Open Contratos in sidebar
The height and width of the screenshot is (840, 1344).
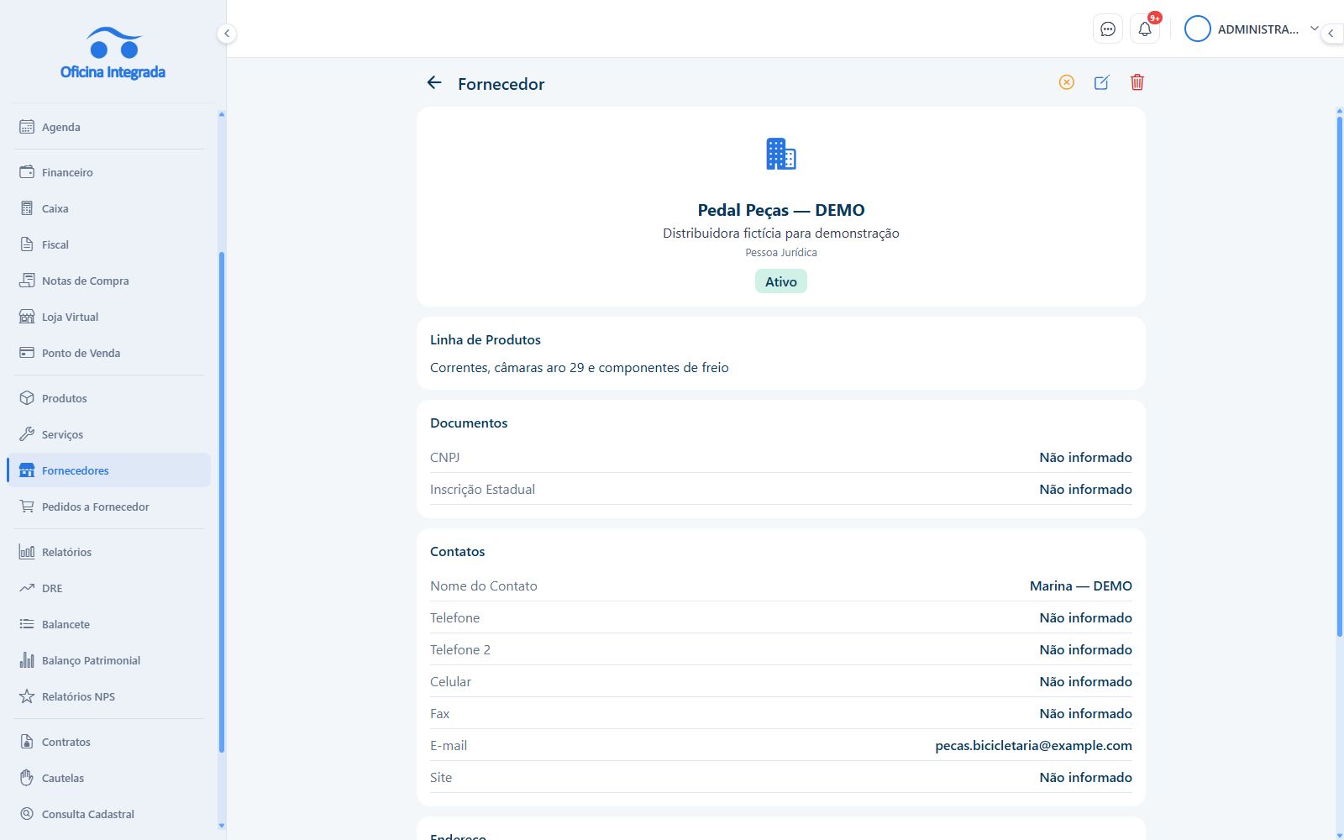point(109,742)
